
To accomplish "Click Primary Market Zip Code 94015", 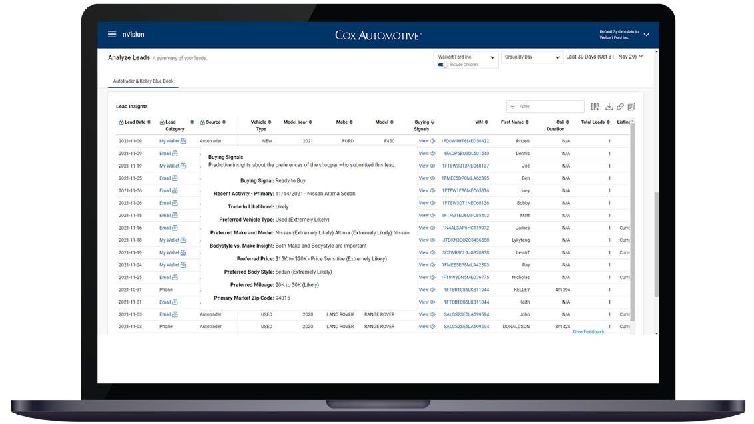I will pyautogui.click(x=282, y=298).
